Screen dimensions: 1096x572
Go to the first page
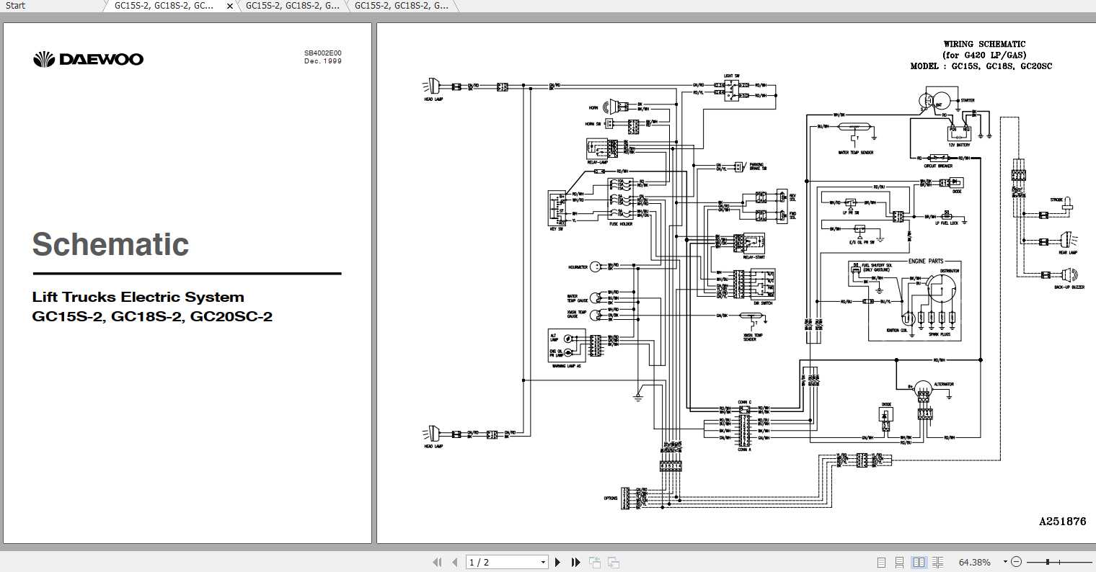pyautogui.click(x=438, y=562)
